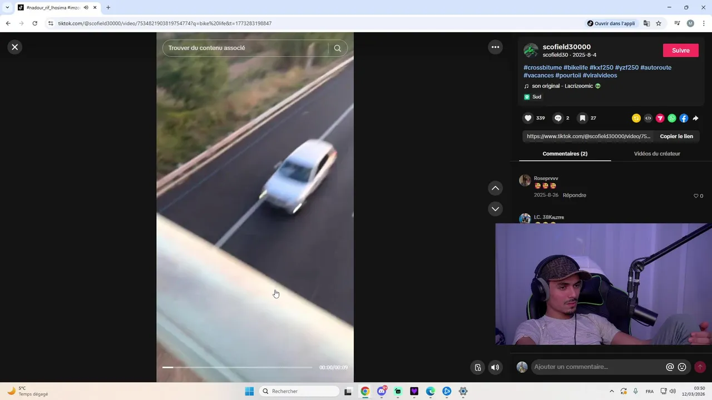Screen dimensions: 712x400
Task: Open the Chrome translate page icon
Action: pyautogui.click(x=646, y=23)
